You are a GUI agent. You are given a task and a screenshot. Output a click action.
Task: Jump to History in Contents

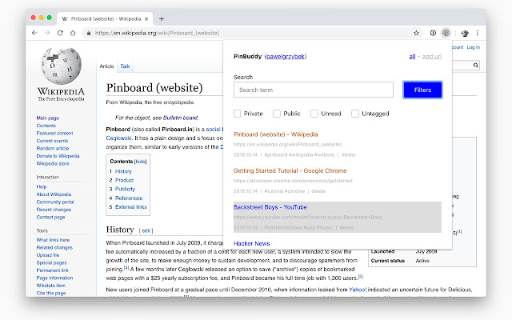(123, 171)
